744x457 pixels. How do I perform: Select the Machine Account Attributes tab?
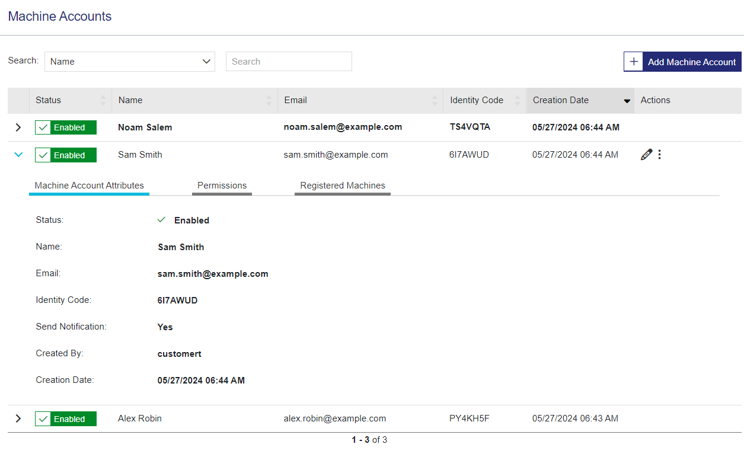click(x=89, y=186)
